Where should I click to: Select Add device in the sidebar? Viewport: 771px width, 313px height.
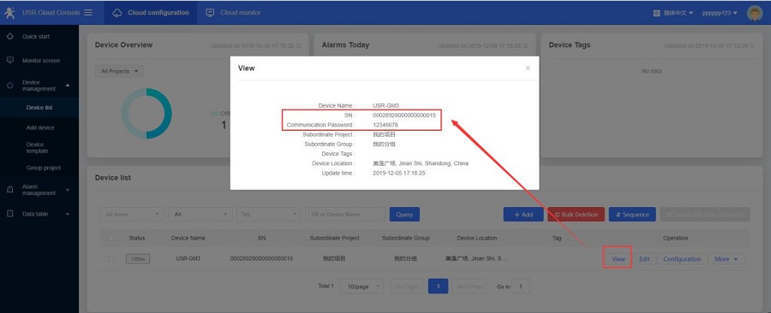coord(40,127)
